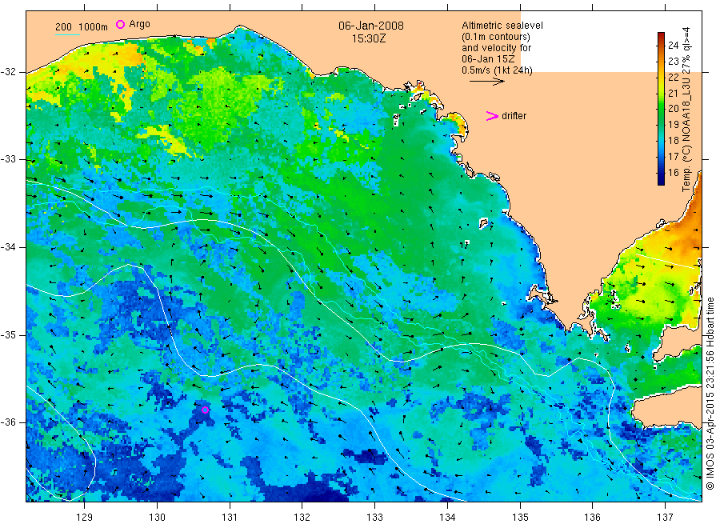This screenshot has width=720, height=528.
Task: Click the longitude label 129
Action: 85,518
